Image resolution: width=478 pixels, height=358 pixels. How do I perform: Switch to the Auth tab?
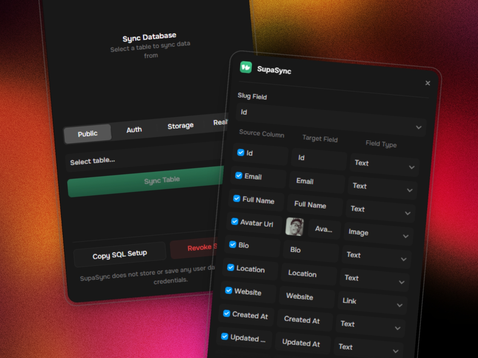point(134,129)
